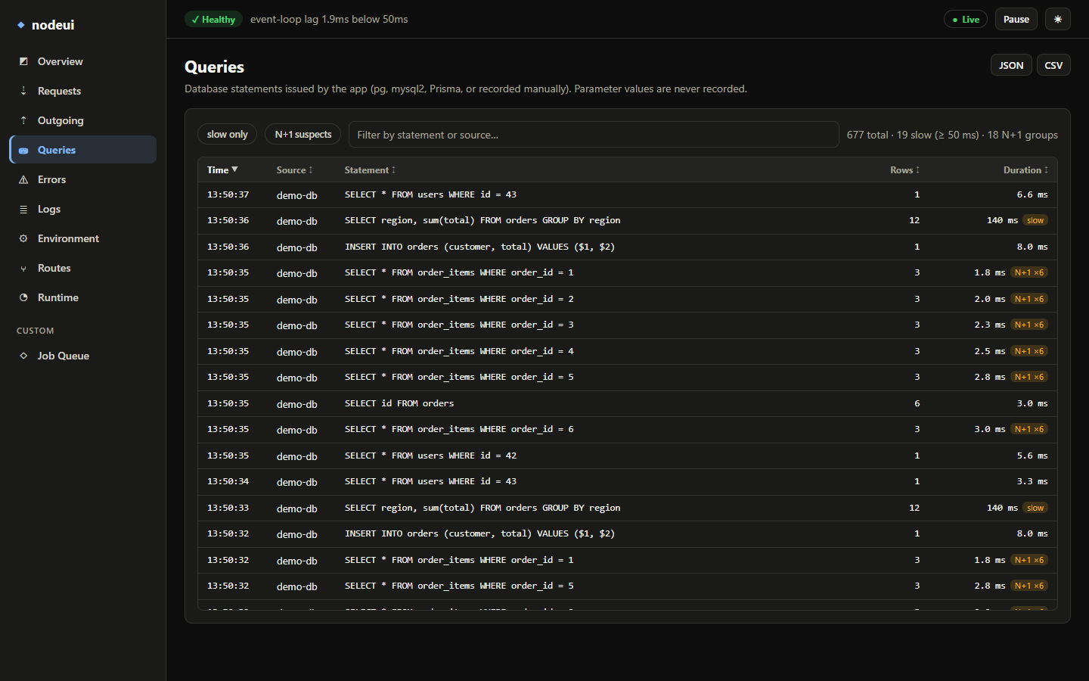Image resolution: width=1089 pixels, height=681 pixels.
Task: Click the 13:50:37 timestamp cell
Action: 228,194
